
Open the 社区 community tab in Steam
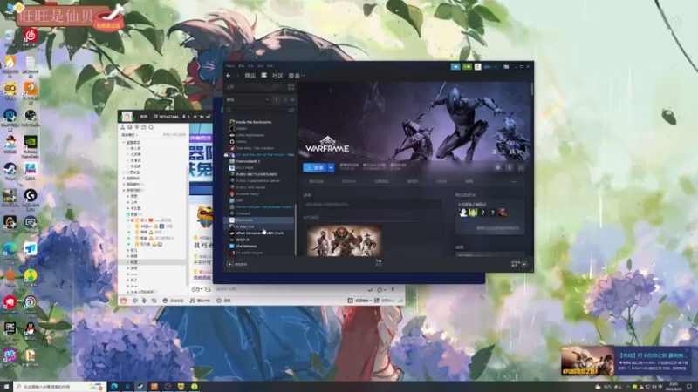pos(277,76)
